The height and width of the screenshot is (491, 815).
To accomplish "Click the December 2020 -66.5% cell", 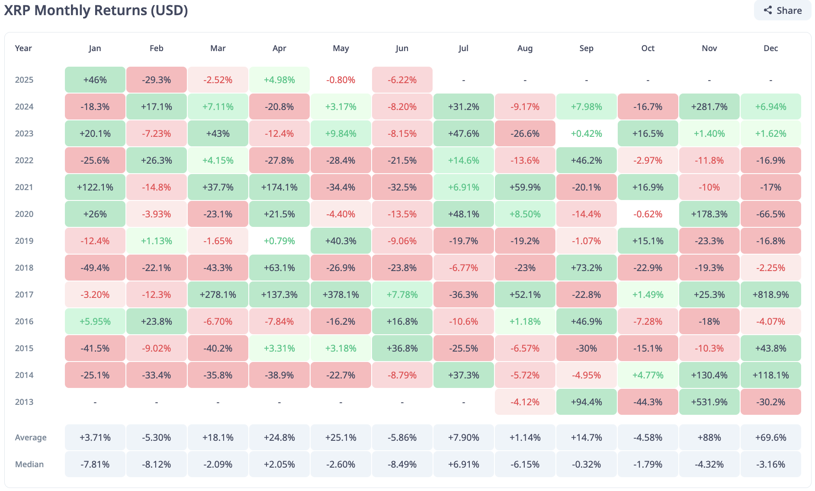I will [x=770, y=214].
